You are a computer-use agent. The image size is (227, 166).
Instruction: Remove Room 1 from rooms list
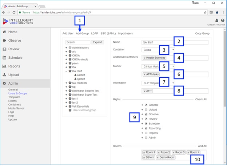click(x=144, y=153)
